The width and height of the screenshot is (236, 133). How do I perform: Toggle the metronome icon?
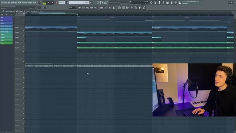[x=80, y=7]
